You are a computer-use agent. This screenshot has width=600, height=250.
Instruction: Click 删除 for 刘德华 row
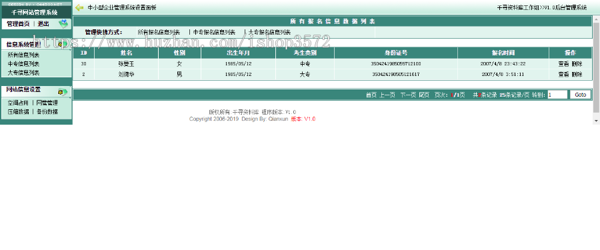[577, 75]
